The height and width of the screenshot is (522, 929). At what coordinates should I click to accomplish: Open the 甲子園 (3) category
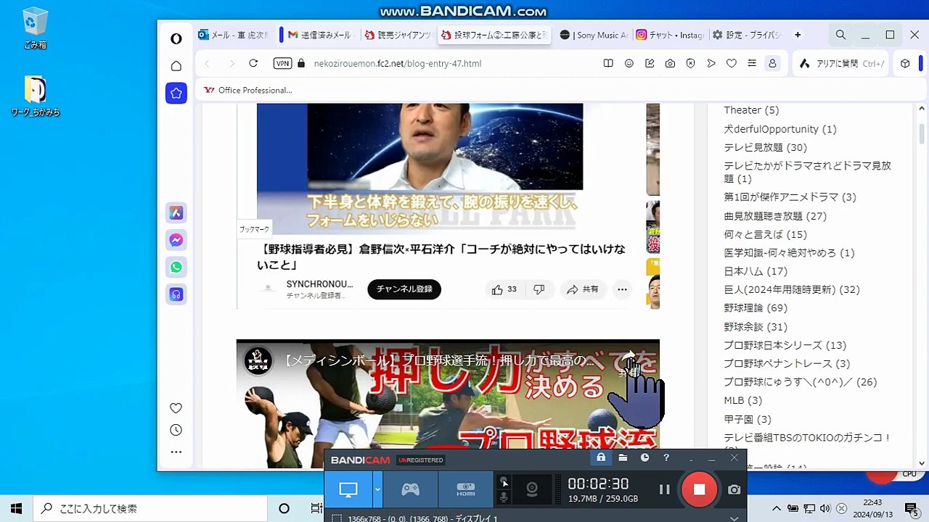tap(748, 419)
